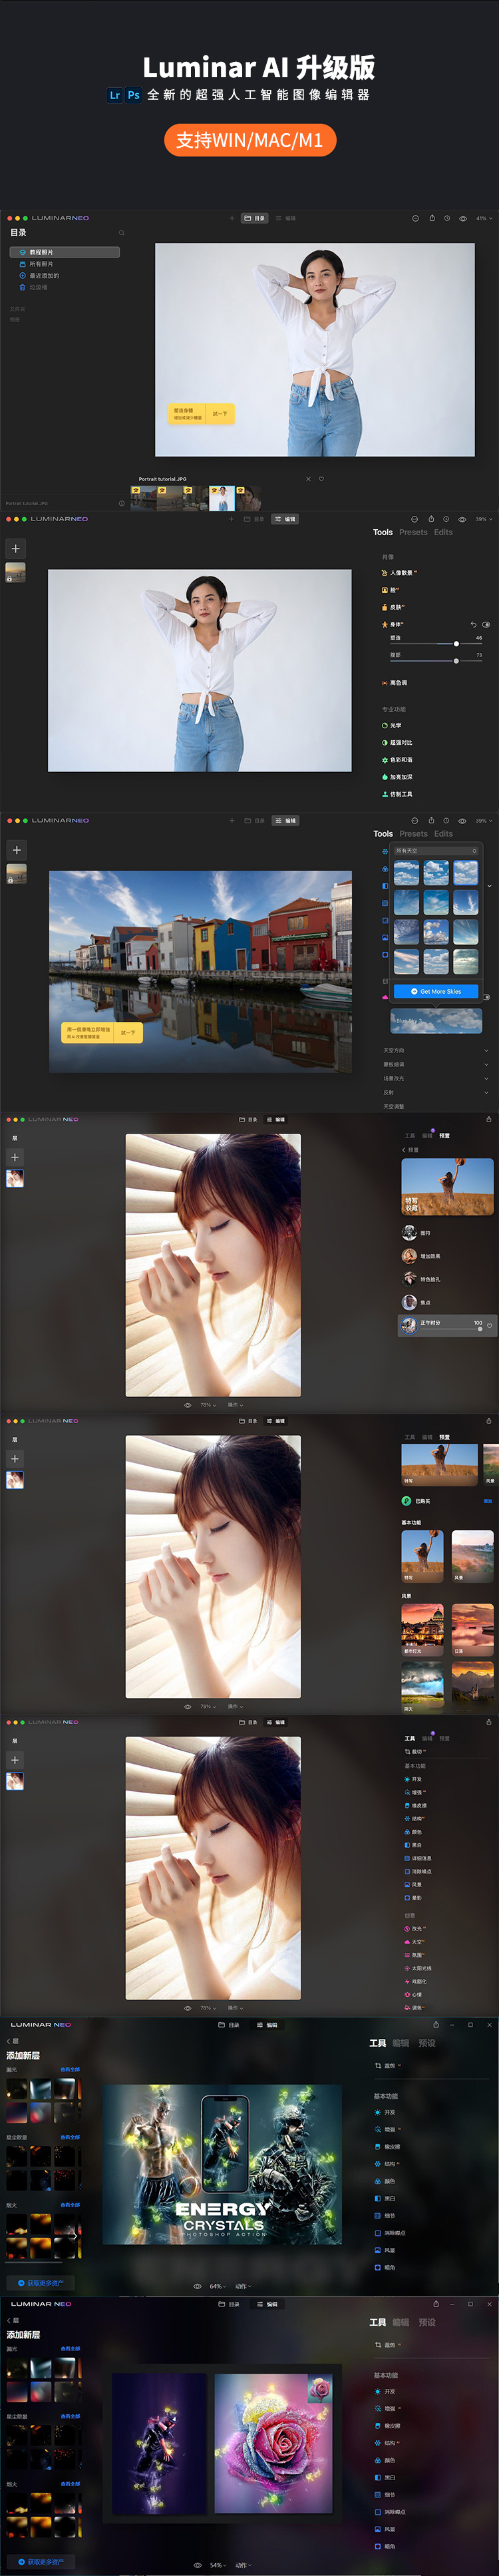The height and width of the screenshot is (2576, 499).
Task: Open the 戏剧化 dramatic tool
Action: (415, 1981)
